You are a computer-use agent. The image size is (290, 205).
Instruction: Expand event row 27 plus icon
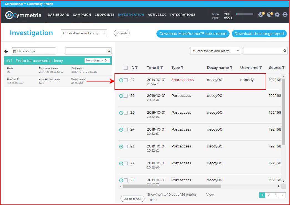click(x=121, y=80)
